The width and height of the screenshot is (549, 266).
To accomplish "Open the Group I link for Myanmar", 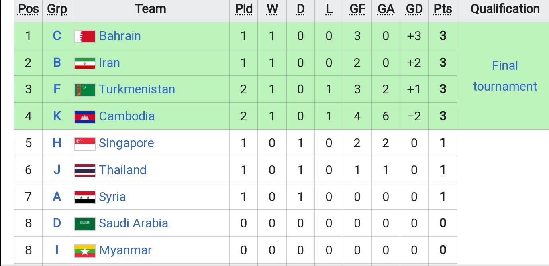I will pos(57,250).
